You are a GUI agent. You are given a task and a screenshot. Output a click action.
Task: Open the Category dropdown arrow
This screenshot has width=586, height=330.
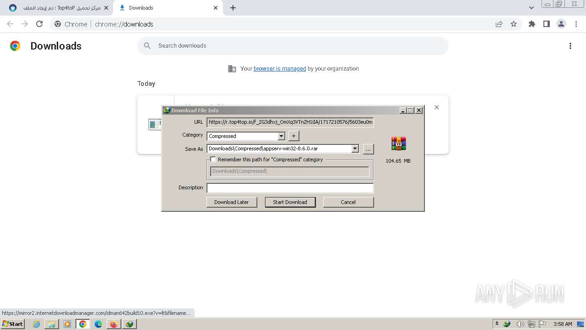tap(282, 136)
